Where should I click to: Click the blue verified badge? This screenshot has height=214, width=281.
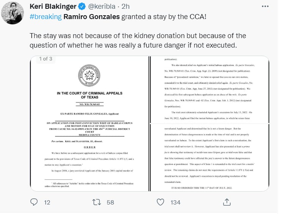click(82, 6)
